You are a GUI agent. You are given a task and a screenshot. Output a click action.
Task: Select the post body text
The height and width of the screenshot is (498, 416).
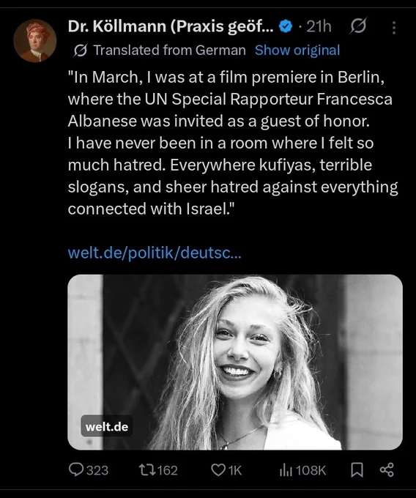[x=233, y=143]
